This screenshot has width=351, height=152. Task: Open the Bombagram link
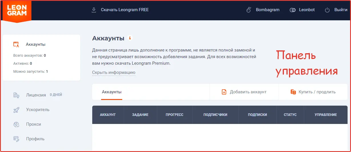pos(268,10)
